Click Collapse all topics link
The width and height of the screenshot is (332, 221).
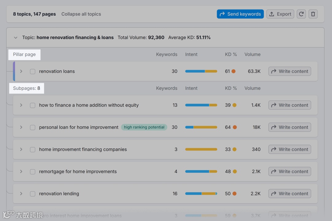tap(81, 14)
